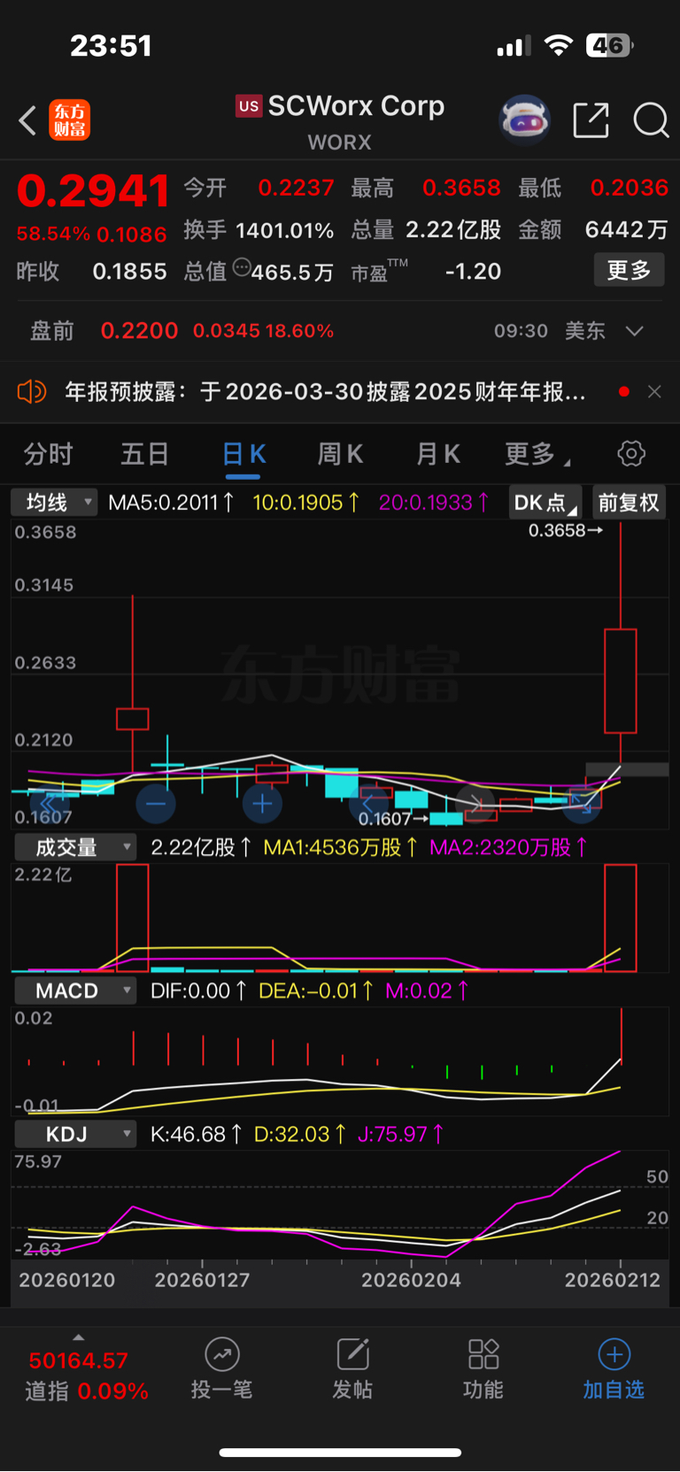This screenshot has width=680, height=1472.
Task: Select the 日K tab
Action: click(243, 454)
